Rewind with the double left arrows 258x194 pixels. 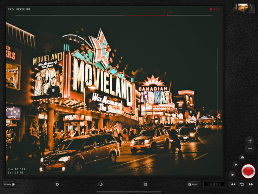tap(233, 184)
